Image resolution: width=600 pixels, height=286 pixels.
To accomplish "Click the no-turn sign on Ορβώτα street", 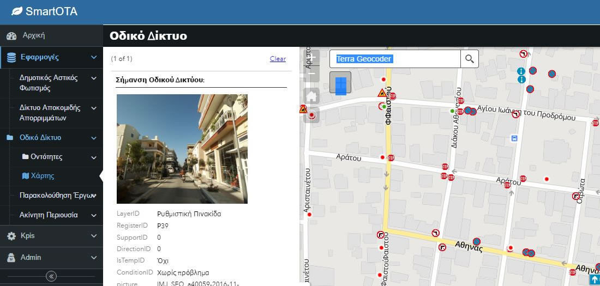I will [x=576, y=197].
